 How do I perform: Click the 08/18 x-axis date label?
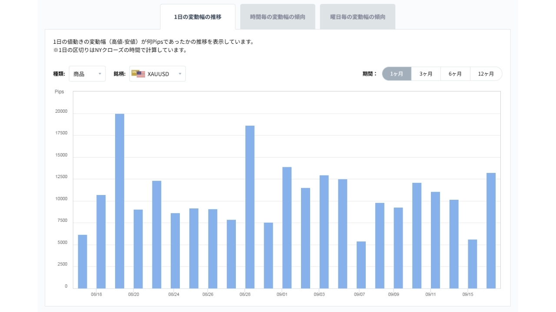(96, 294)
